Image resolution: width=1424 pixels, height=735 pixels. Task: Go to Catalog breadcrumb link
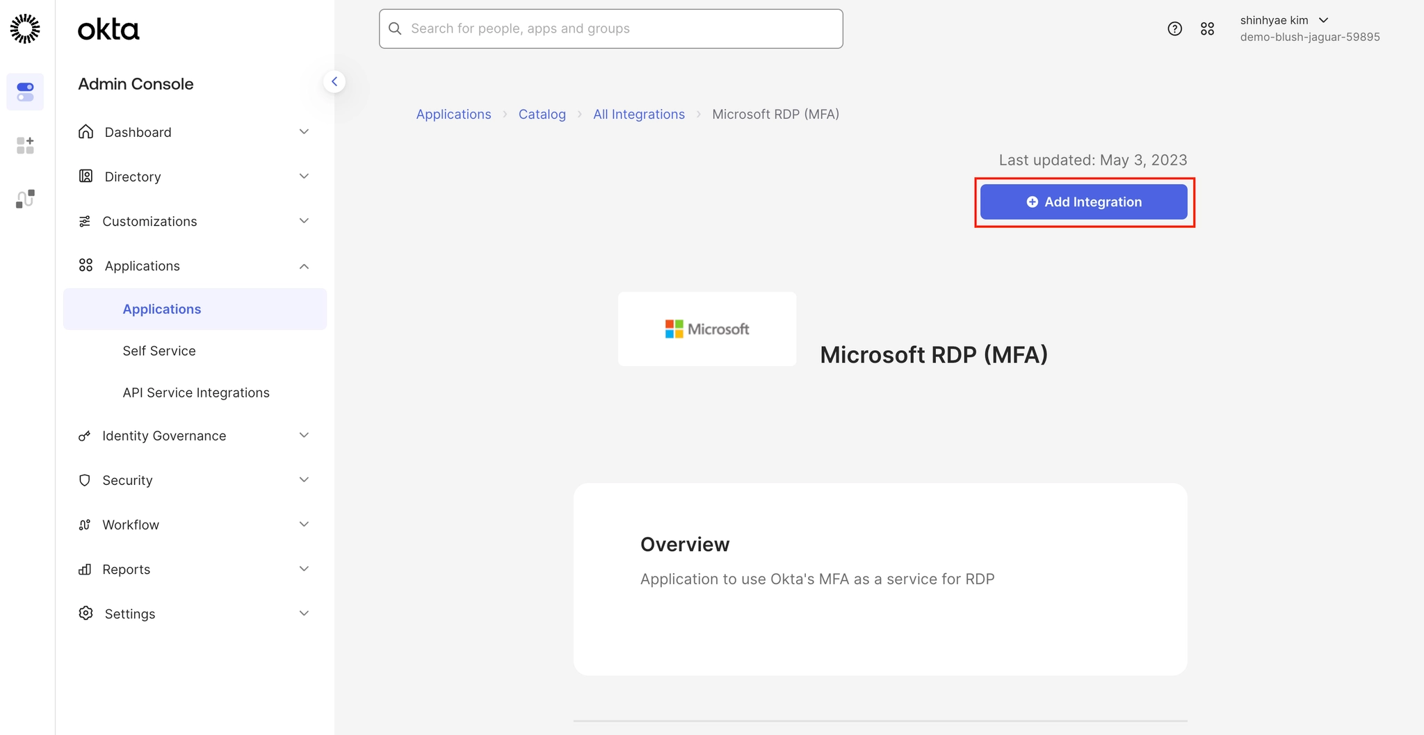(x=542, y=114)
